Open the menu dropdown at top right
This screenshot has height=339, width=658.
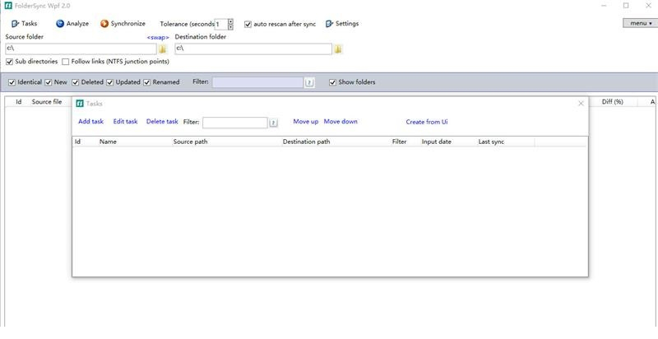coord(638,23)
